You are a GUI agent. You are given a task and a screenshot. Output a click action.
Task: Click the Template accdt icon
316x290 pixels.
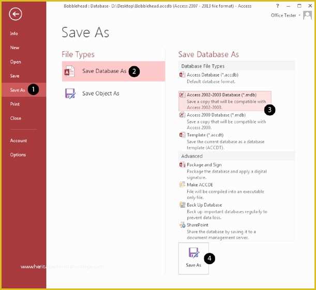point(182,135)
